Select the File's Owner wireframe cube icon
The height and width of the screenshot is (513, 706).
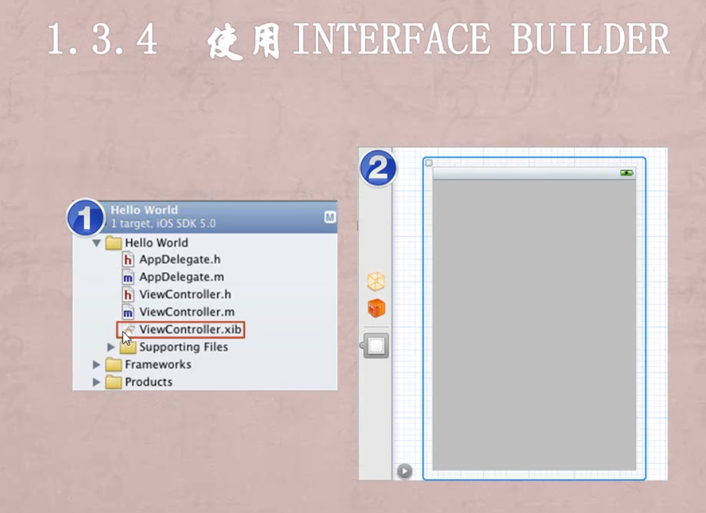pyautogui.click(x=376, y=282)
